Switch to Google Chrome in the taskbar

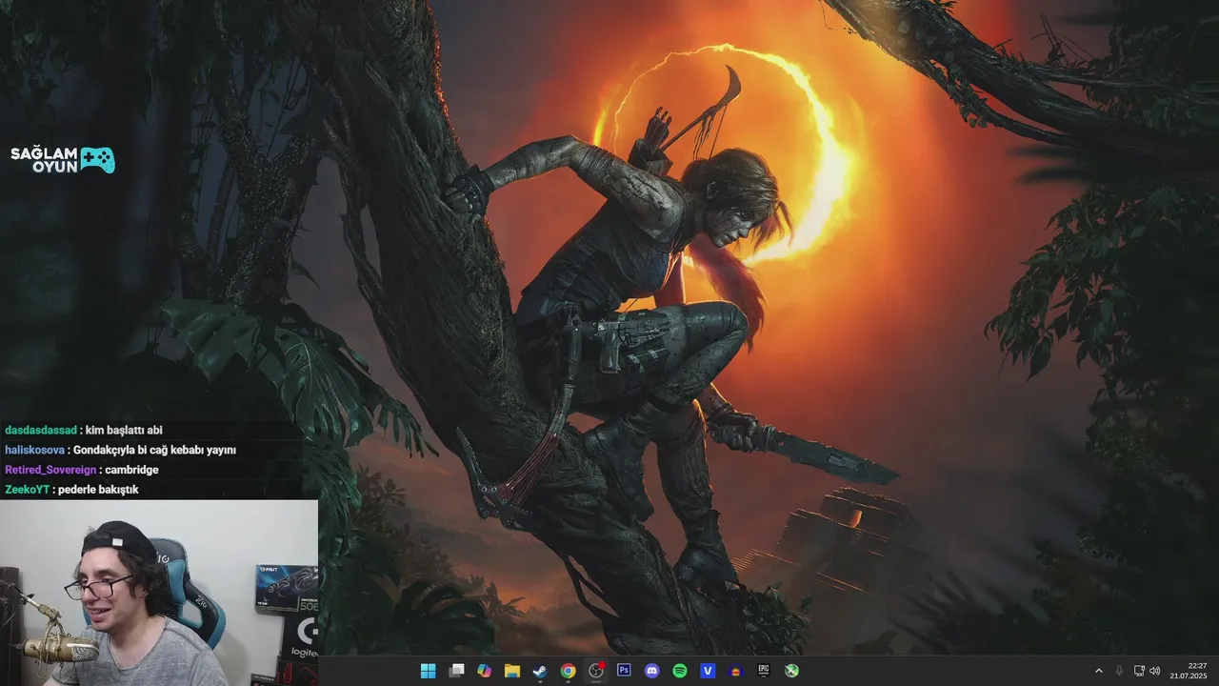568,671
